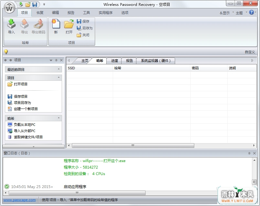
Task: Click the 导出密码 export passwords icon
Action: [38, 26]
